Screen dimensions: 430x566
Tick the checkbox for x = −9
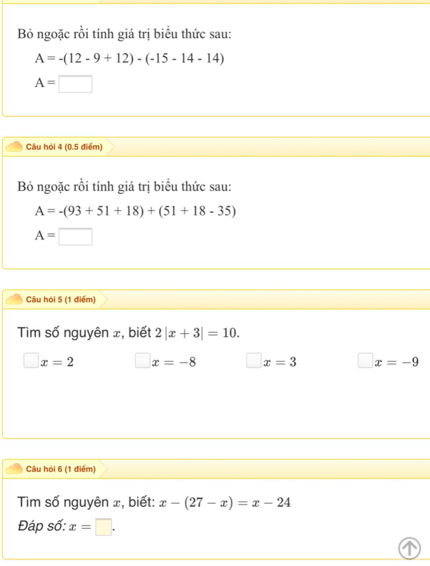tap(365, 361)
